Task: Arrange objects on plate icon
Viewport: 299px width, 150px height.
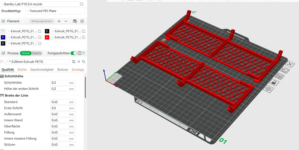Action: coord(280,76)
